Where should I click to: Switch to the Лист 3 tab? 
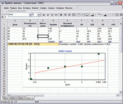coord(22,98)
